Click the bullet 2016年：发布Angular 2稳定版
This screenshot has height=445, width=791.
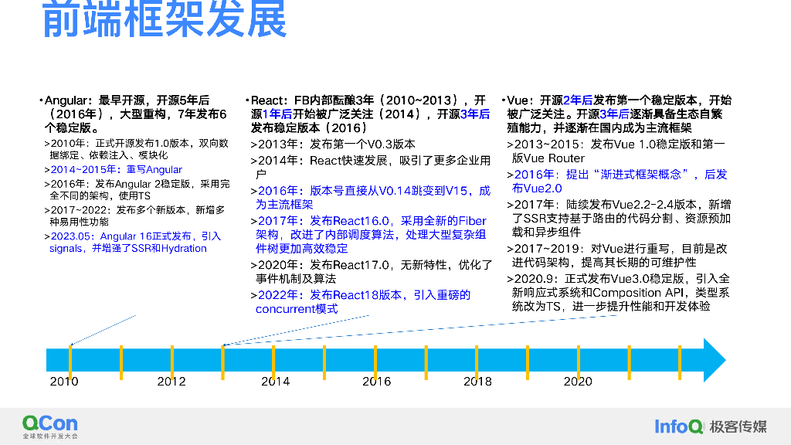click(x=137, y=190)
